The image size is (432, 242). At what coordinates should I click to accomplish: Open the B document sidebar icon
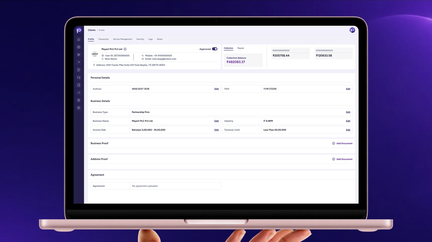coord(79,70)
